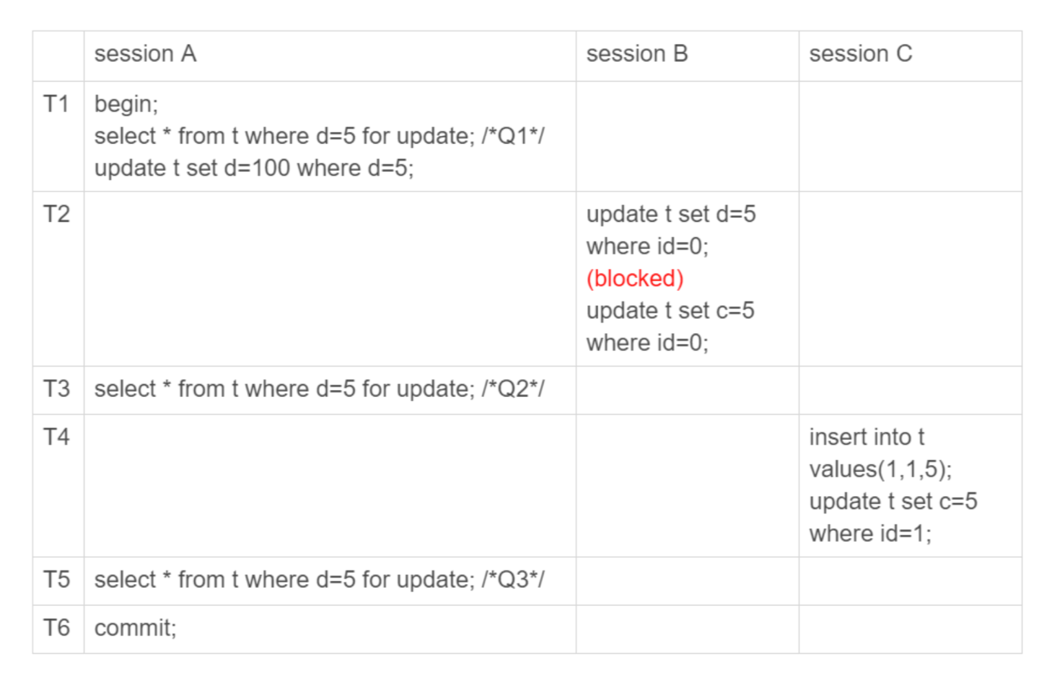This screenshot has width=1064, height=683.
Task: Click the begin; statement in T1
Action: [126, 104]
